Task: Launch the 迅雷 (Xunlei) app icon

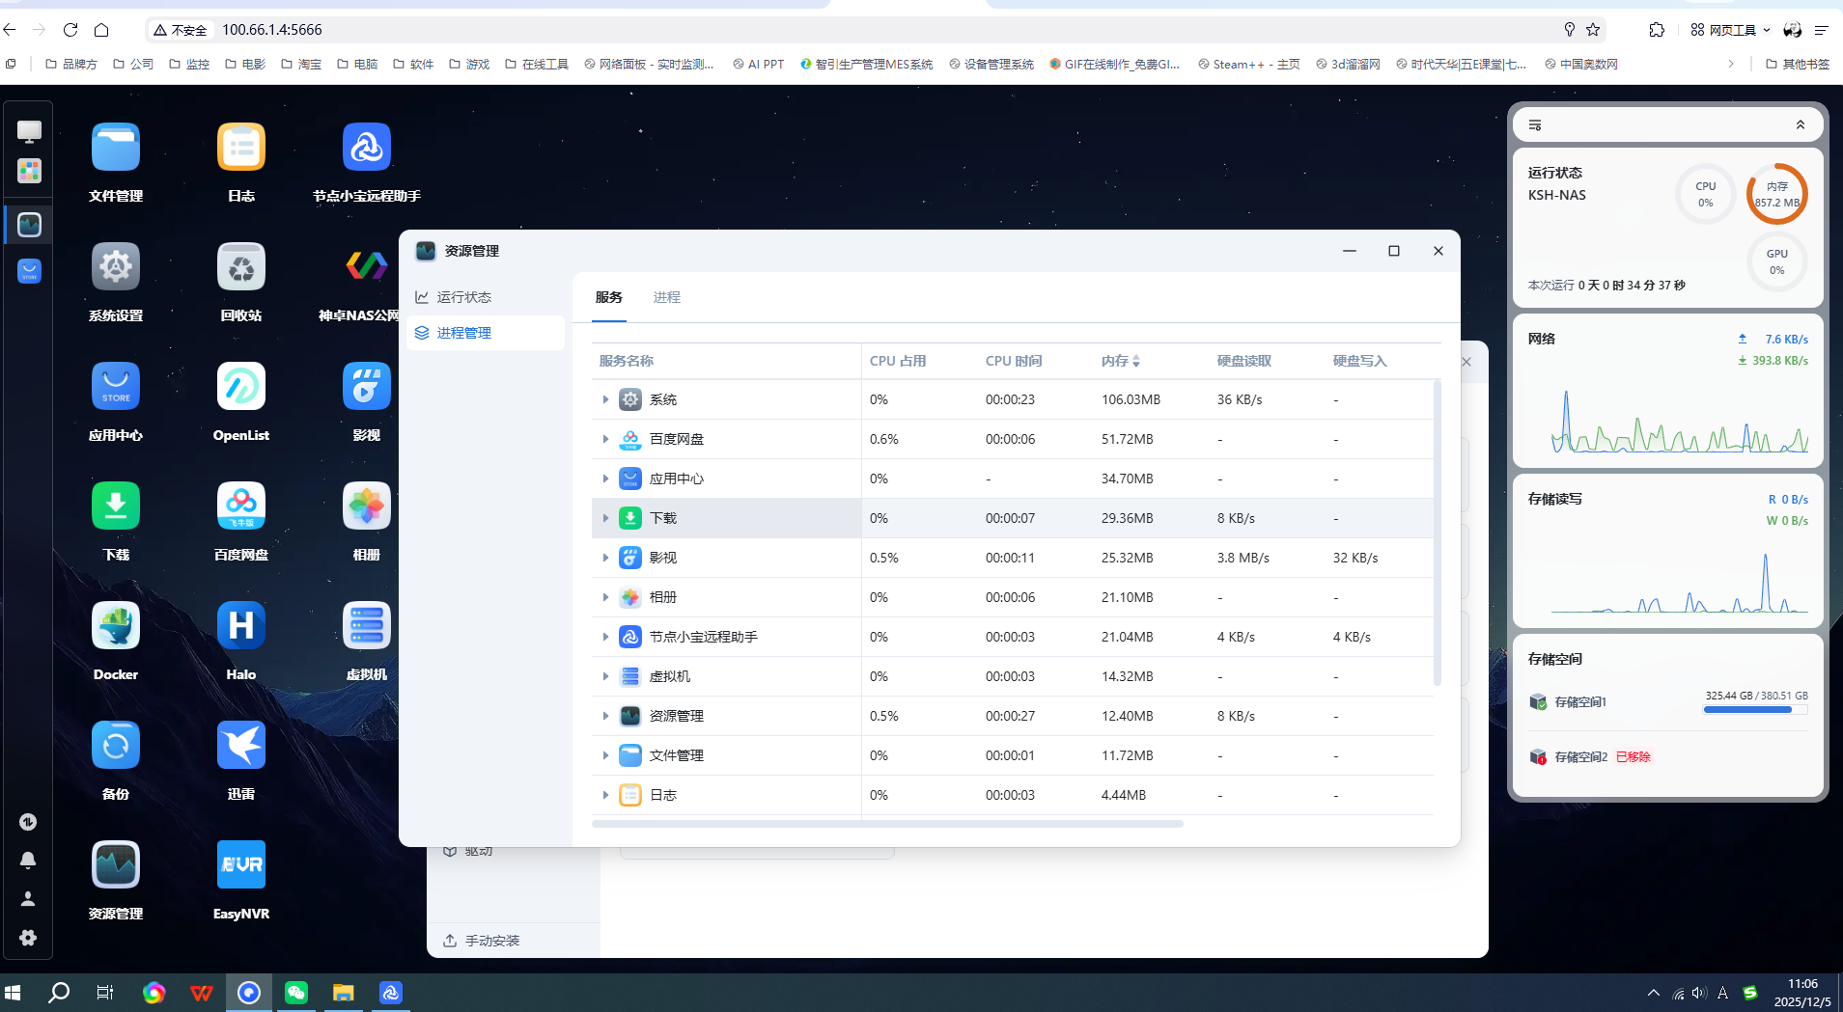Action: (241, 746)
